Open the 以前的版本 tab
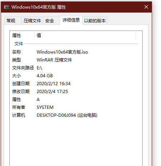Image resolution: width=161 pixels, height=166 pixels. [95, 21]
